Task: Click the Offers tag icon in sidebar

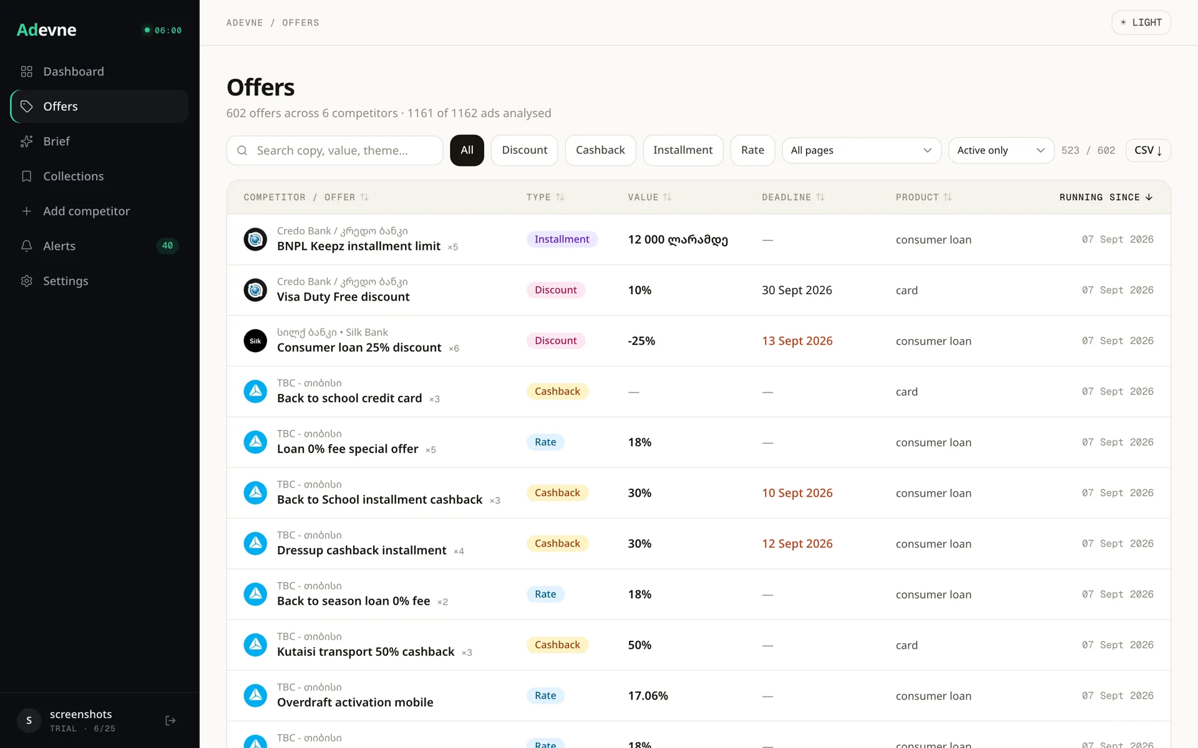Action: pyautogui.click(x=26, y=107)
